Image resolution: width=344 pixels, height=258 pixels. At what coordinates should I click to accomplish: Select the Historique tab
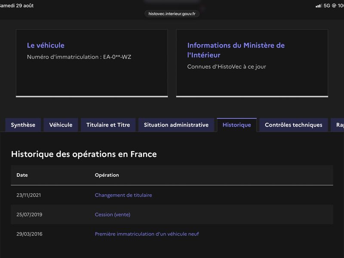pyautogui.click(x=237, y=125)
